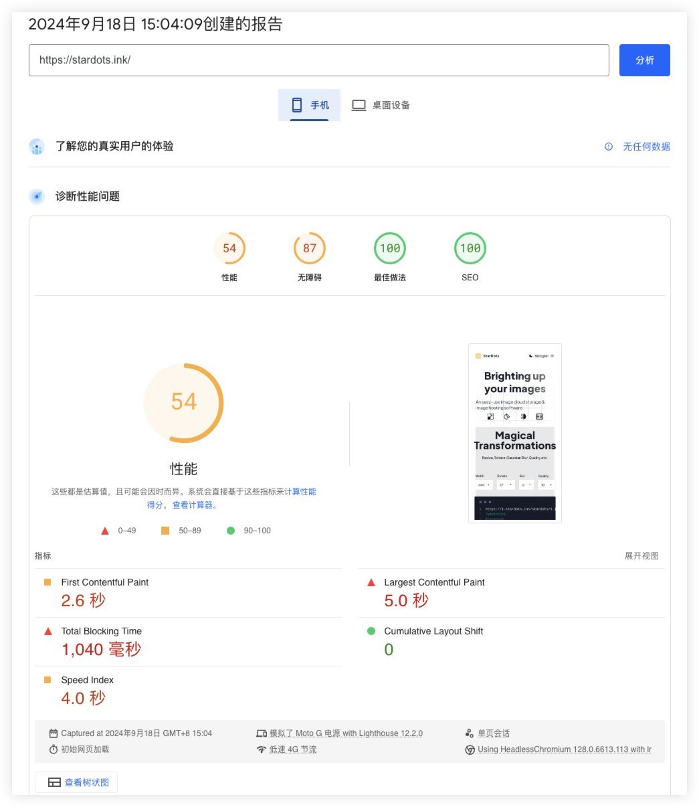Screen dimensions: 699x807
Task: Click the radar icon before 诊断性能问题
Action: click(x=37, y=197)
